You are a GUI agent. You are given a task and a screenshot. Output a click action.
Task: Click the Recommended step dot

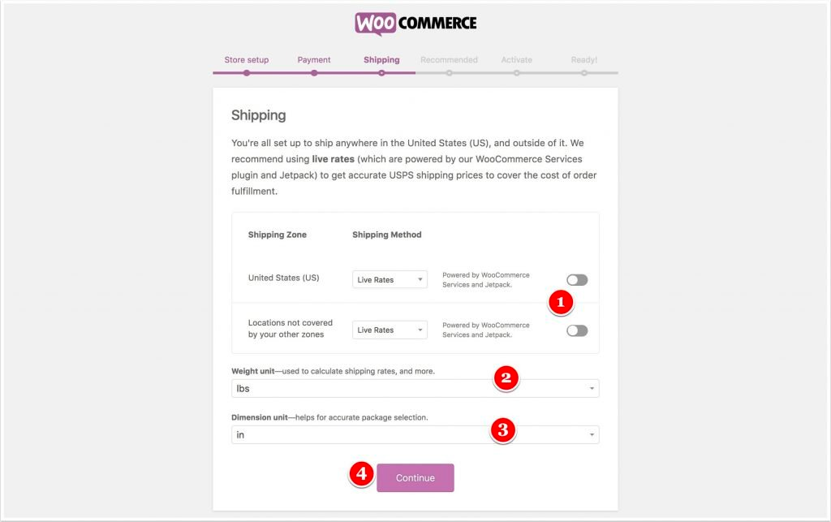[x=449, y=71]
